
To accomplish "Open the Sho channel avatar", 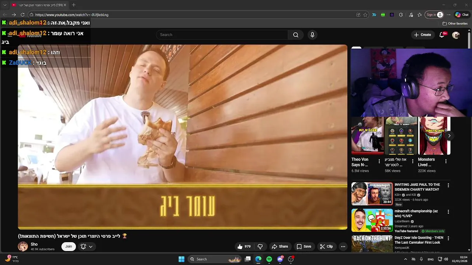I will click(23, 246).
